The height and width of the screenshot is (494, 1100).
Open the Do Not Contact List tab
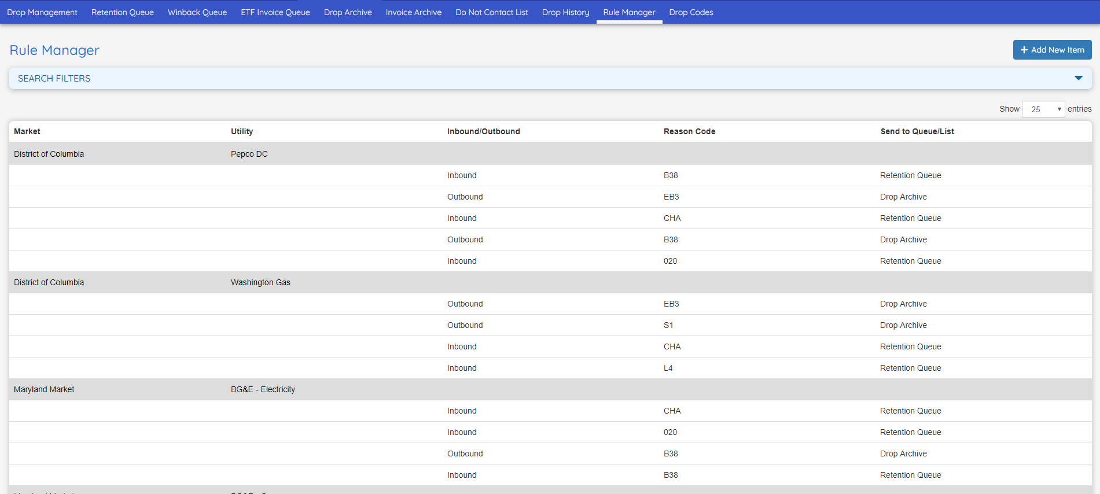tap(492, 12)
